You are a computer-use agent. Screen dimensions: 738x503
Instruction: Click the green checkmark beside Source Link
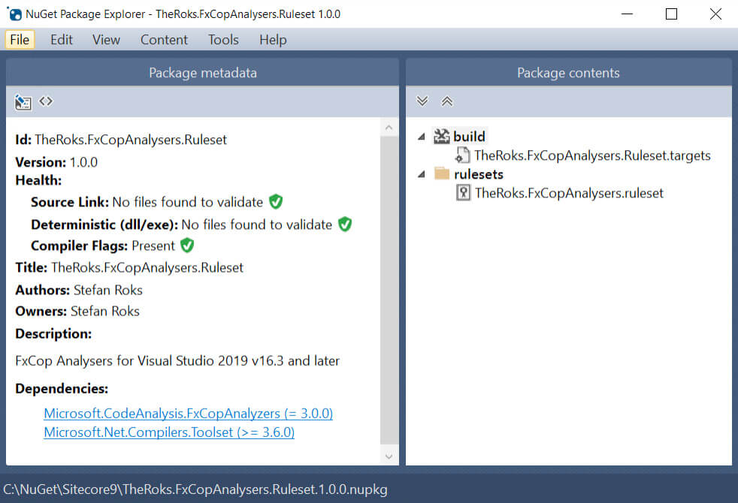tap(275, 201)
